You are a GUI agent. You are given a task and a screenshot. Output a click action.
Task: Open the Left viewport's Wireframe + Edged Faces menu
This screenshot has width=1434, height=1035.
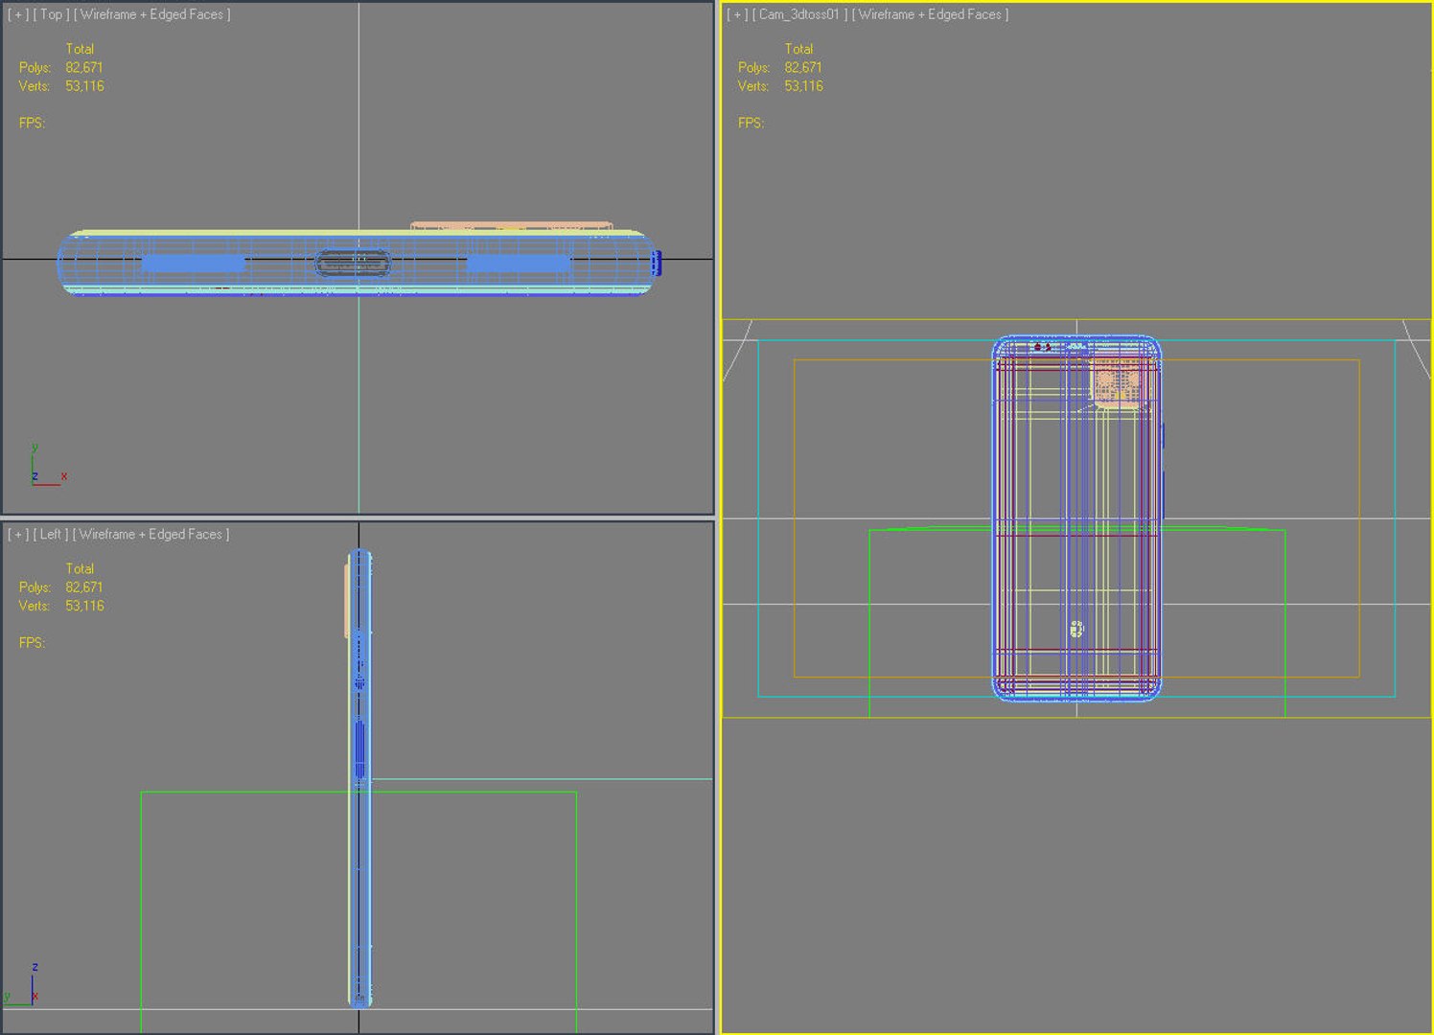coord(150,534)
